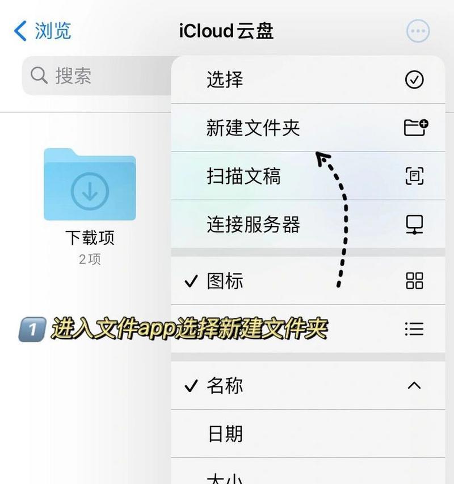
Task: Tap the new folder plus icon
Action: point(416,128)
